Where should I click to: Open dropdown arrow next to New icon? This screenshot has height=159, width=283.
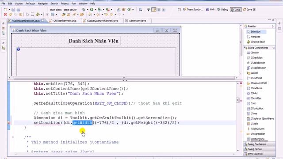pyautogui.click(x=9, y=10)
